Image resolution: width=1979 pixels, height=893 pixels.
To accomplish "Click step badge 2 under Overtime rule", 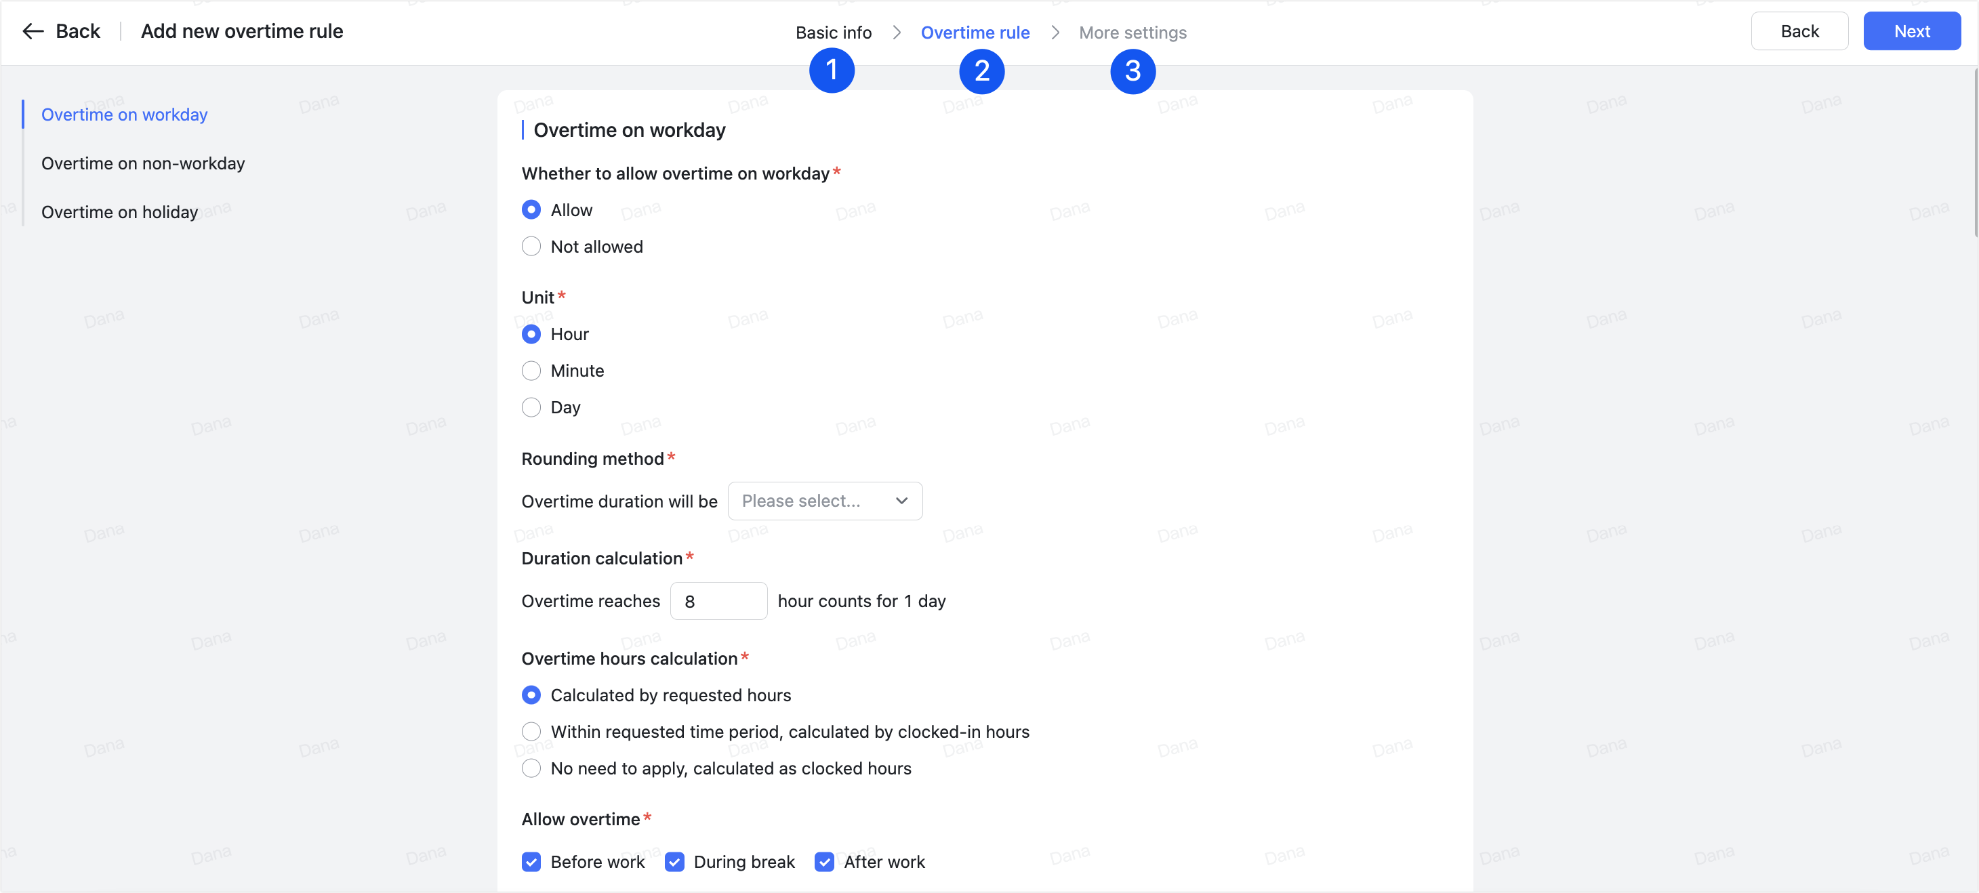I will pyautogui.click(x=982, y=70).
